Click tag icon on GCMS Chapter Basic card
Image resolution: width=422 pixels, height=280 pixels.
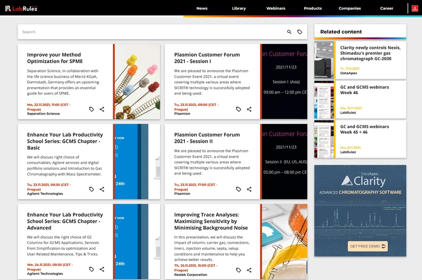point(91,189)
